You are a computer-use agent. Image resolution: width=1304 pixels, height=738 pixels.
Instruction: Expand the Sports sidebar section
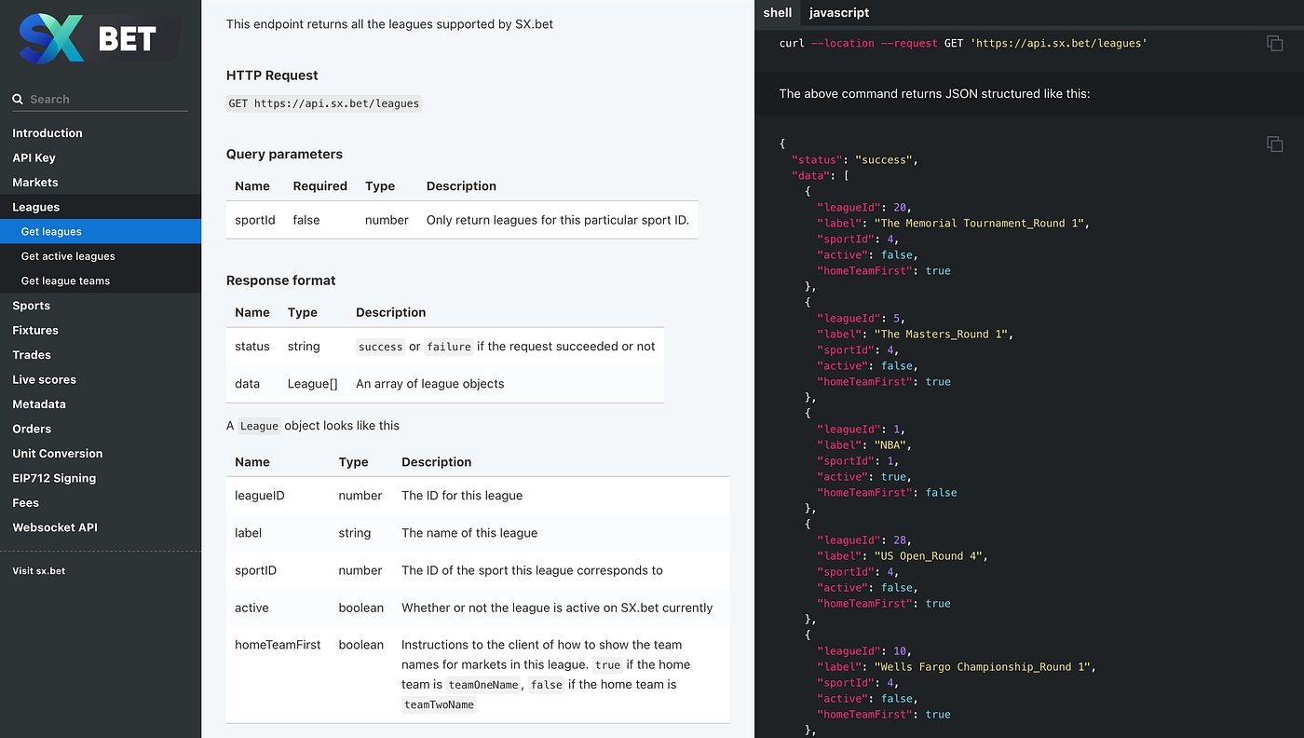coord(32,306)
